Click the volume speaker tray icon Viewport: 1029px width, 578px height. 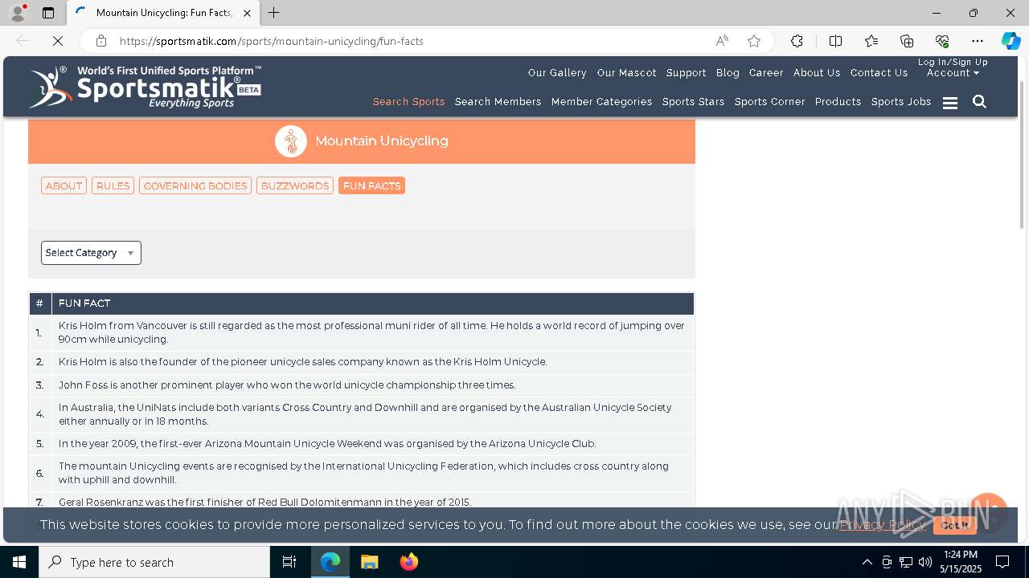(x=925, y=562)
